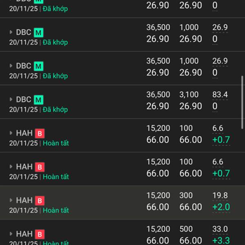Click the 33.0 value on the HAH 500-volume row
Screen dimensions: 245x245
pos(220,229)
